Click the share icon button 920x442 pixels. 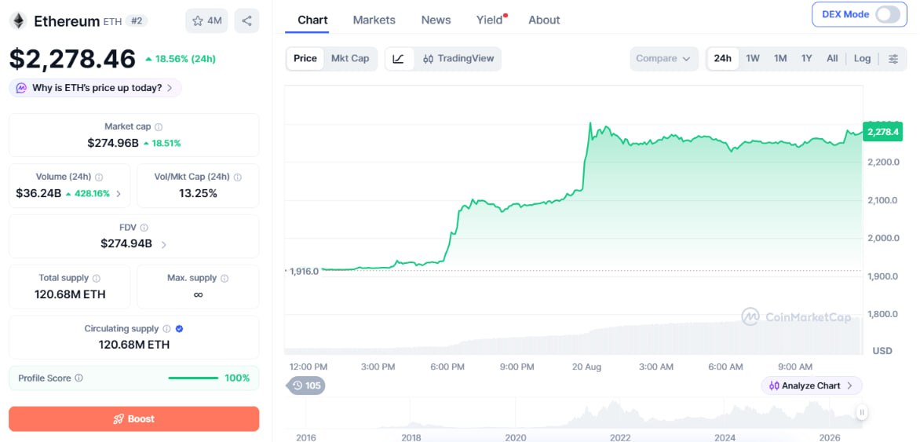point(246,21)
